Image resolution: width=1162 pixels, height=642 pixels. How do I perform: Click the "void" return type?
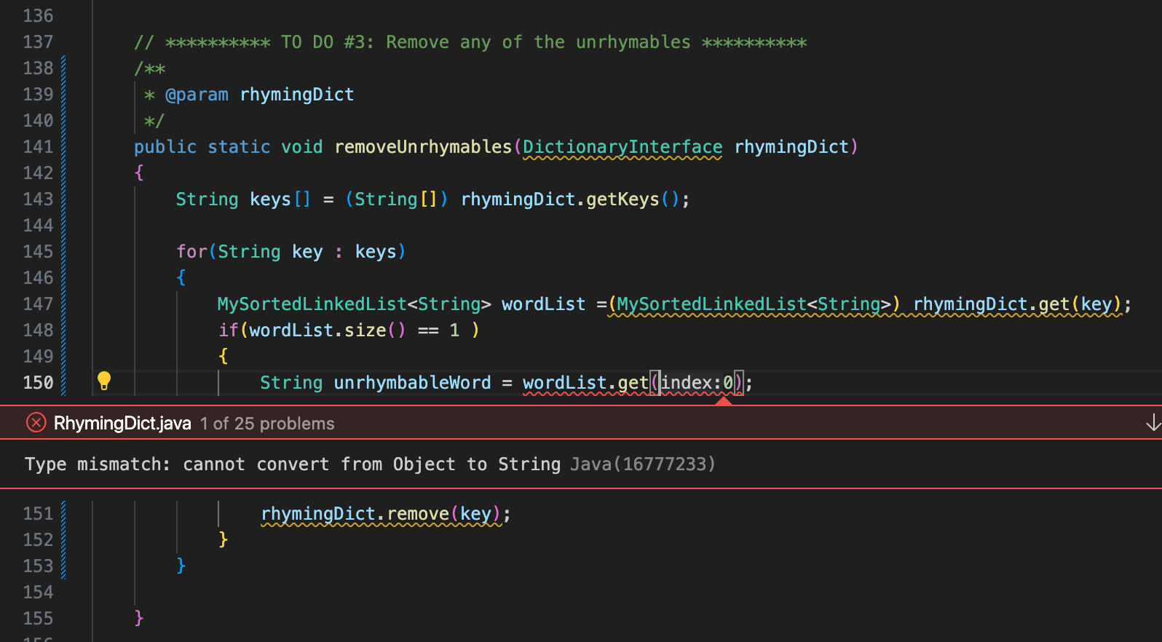(x=302, y=147)
